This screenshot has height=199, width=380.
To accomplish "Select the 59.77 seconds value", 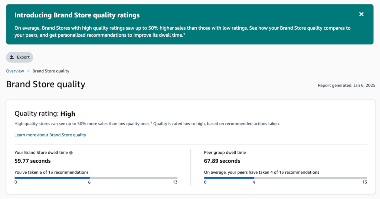I will pyautogui.click(x=33, y=161).
